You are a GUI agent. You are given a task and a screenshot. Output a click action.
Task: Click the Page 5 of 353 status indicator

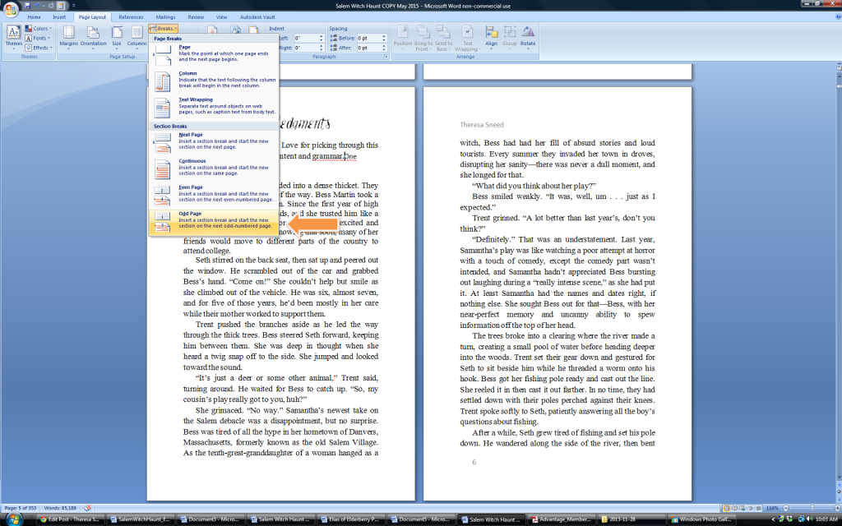pos(20,508)
